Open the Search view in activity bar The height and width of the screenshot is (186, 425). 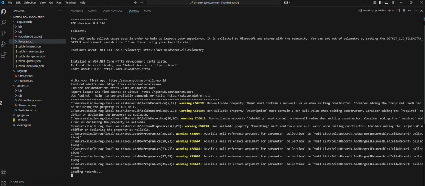point(3,22)
